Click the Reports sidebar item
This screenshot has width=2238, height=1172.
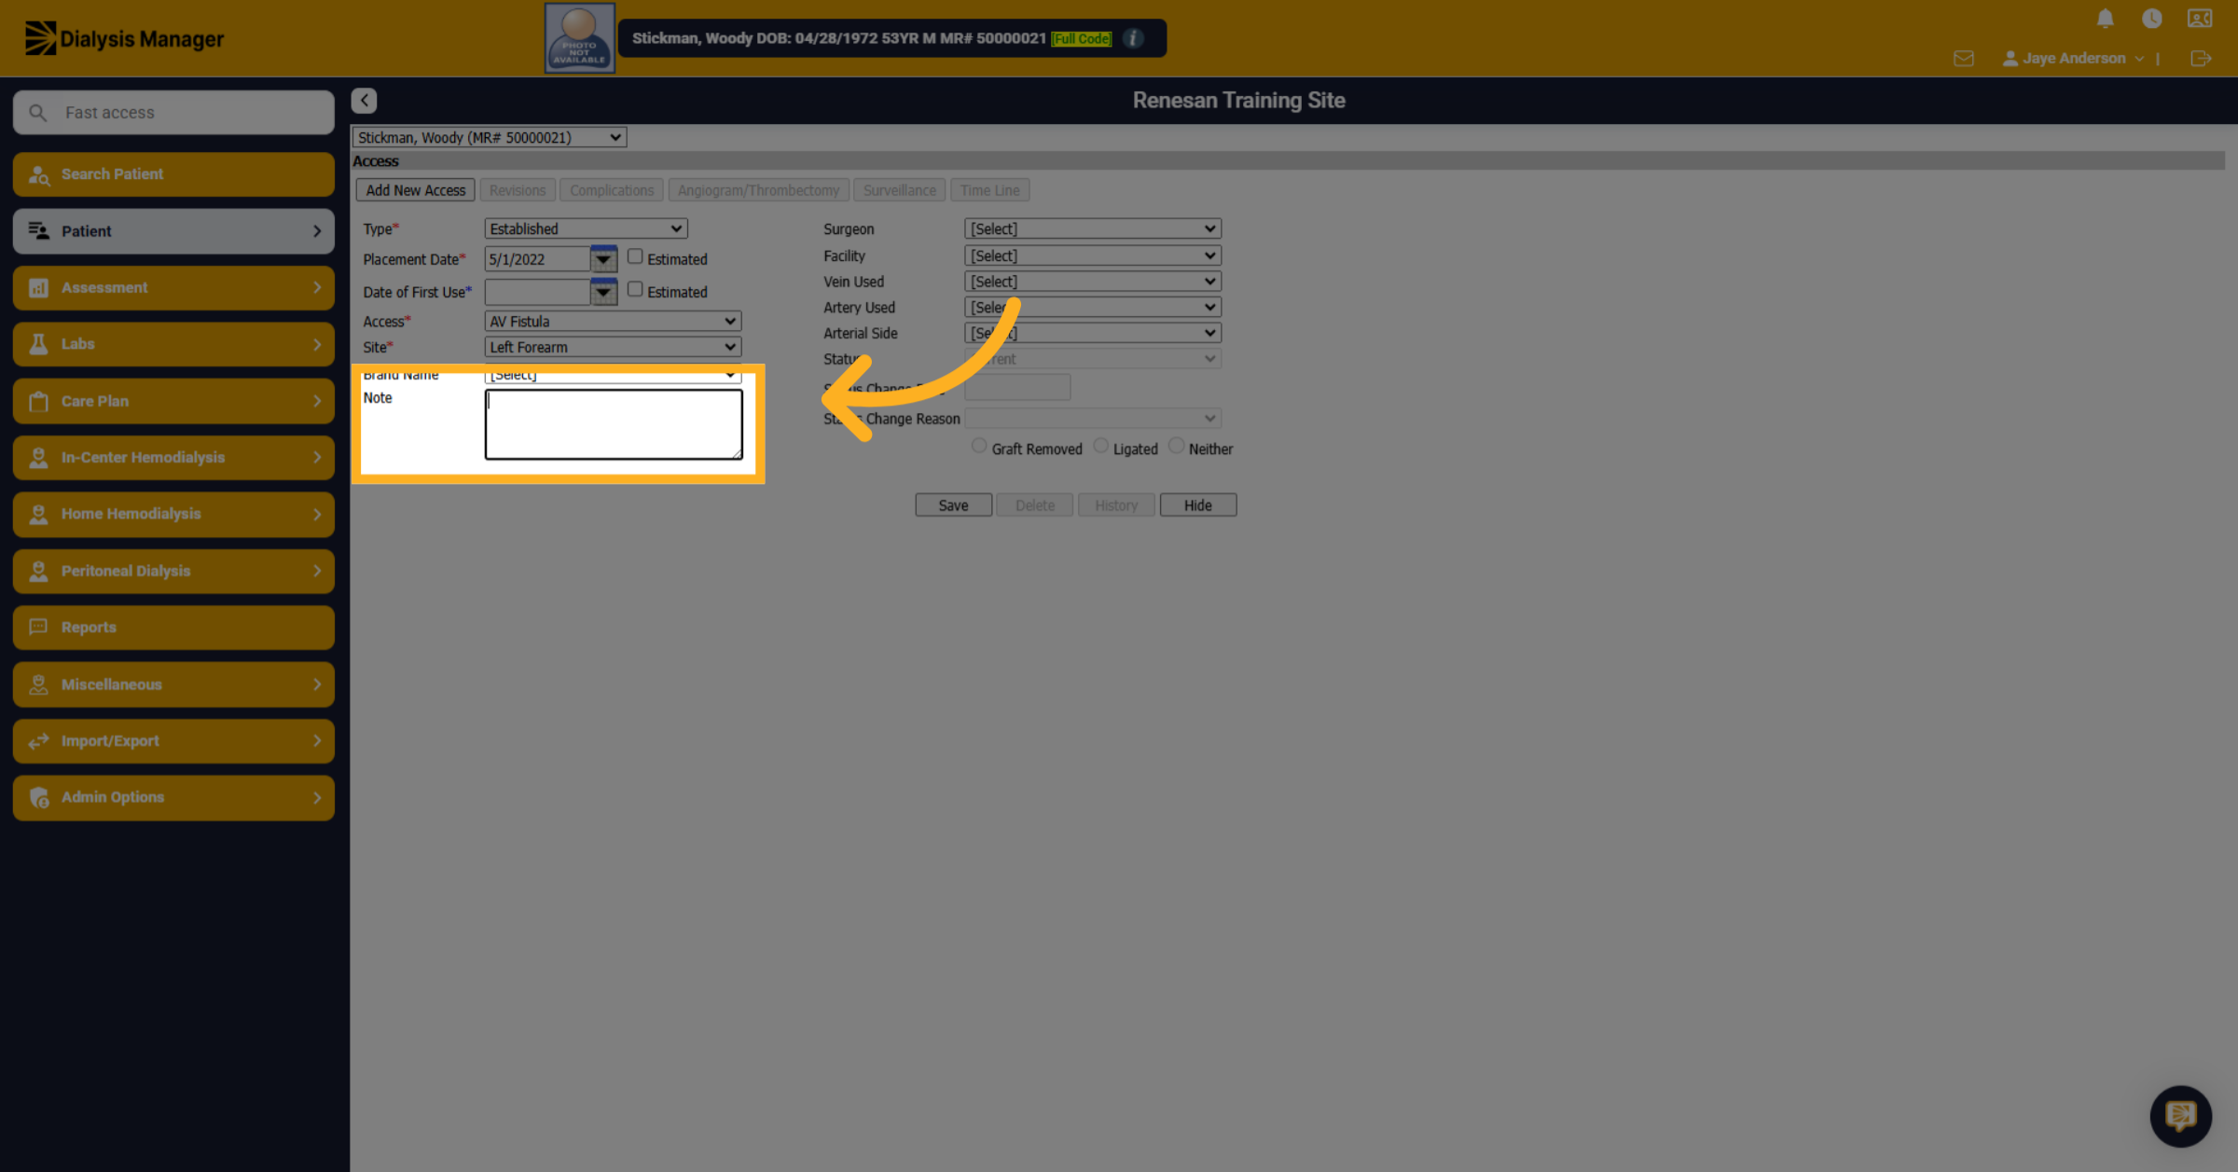[x=173, y=627]
